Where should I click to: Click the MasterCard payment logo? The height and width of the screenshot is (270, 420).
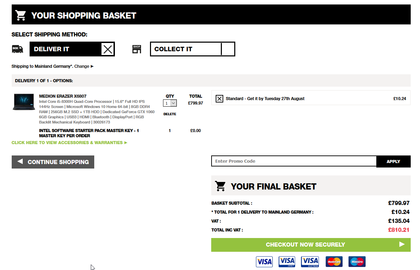pos(334,262)
